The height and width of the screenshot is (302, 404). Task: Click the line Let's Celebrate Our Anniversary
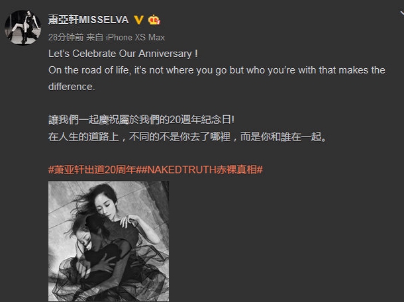pos(123,54)
